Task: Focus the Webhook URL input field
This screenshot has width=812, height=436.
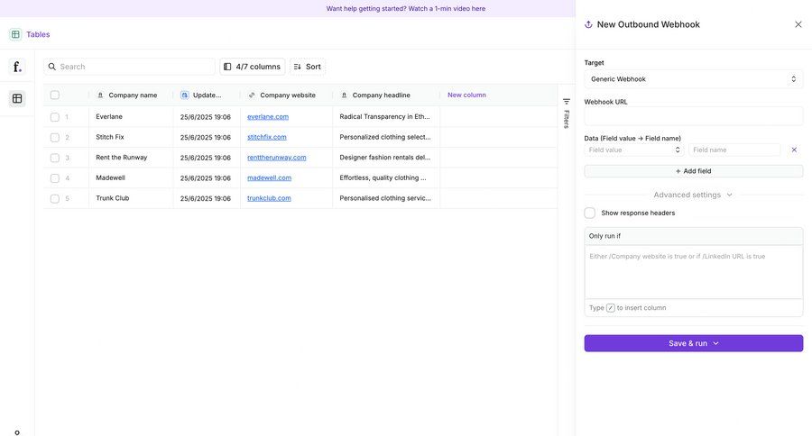Action: pyautogui.click(x=694, y=116)
